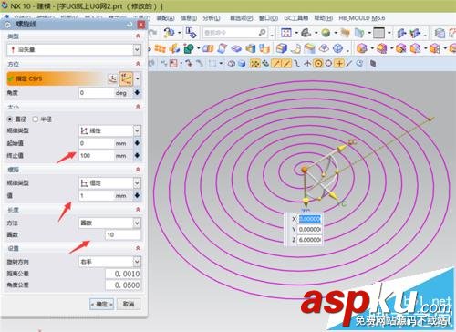Reset the helix dialog

[130, 25]
